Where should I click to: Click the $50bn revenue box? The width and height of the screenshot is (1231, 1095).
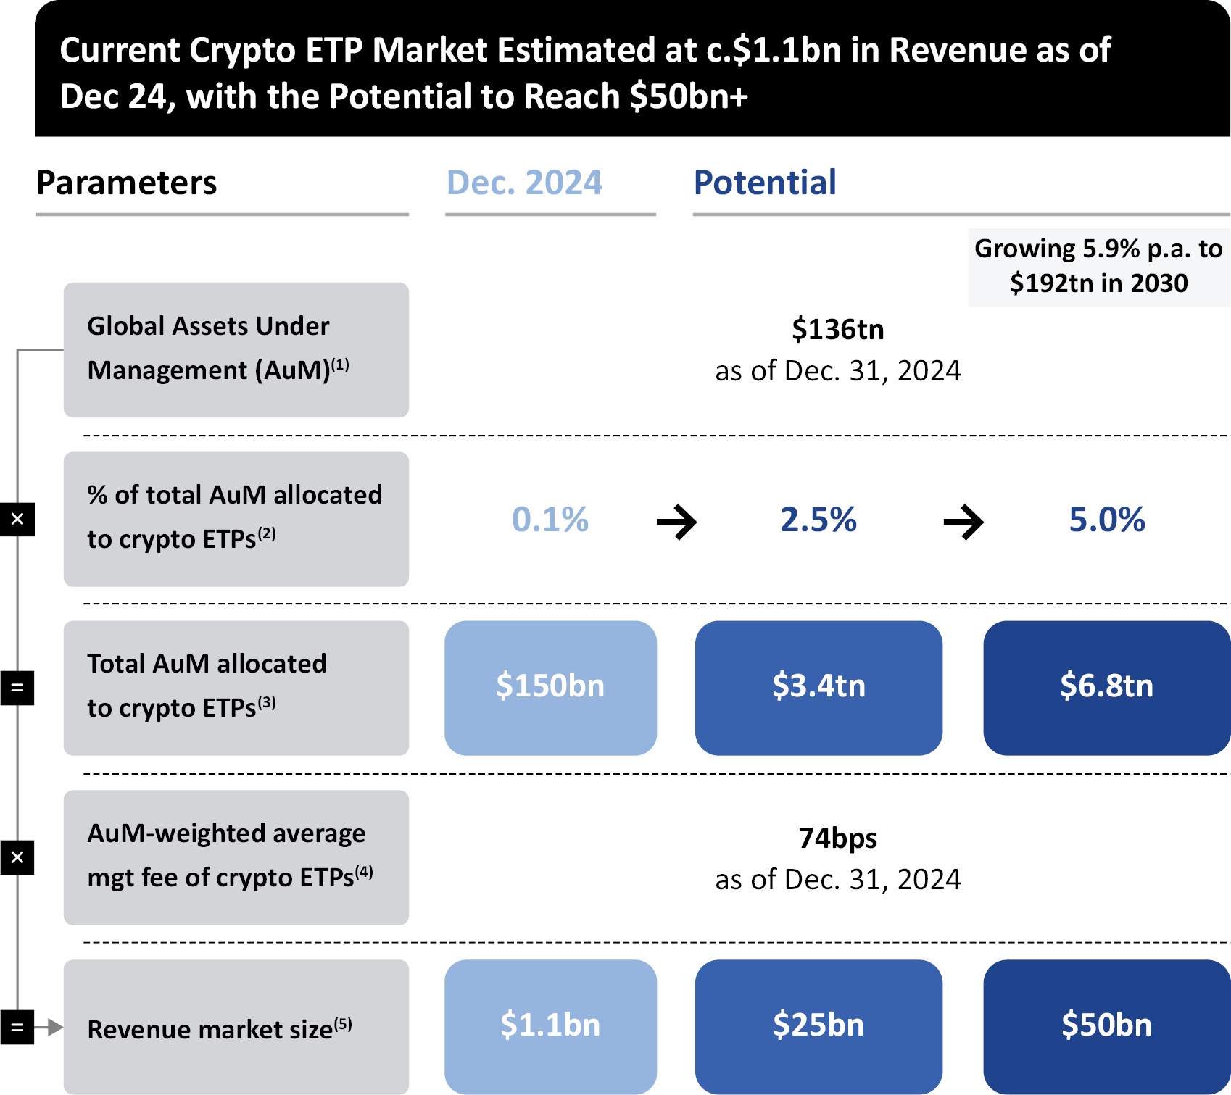pos(1106,1026)
